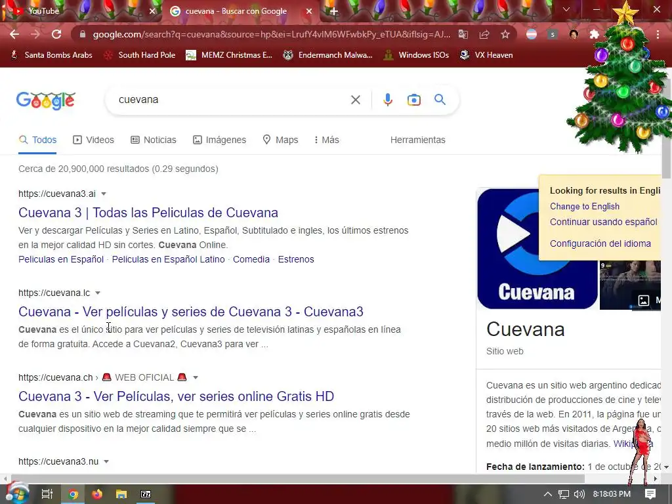Open the Estrenos sitelink
The width and height of the screenshot is (672, 504).
[x=296, y=259]
